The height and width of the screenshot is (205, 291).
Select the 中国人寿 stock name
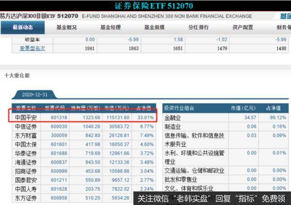click(26, 189)
